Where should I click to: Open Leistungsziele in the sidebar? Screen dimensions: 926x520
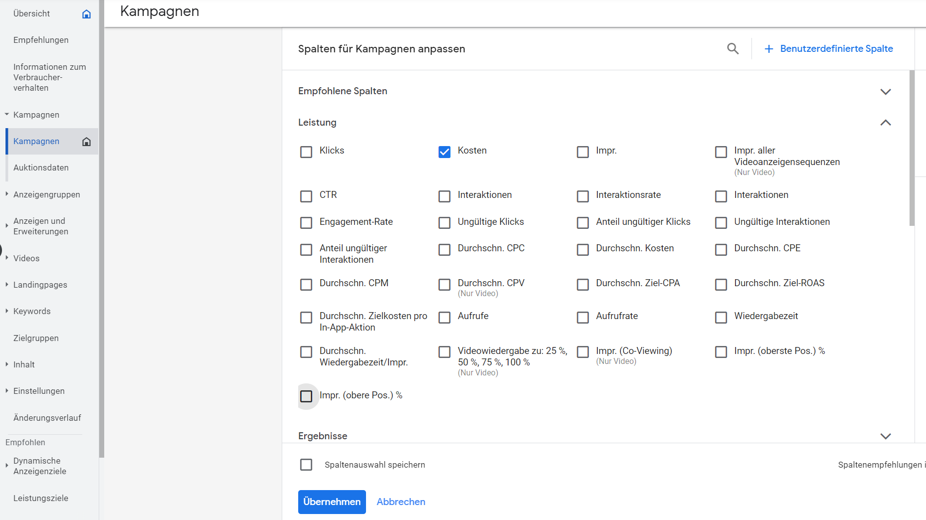(x=41, y=498)
